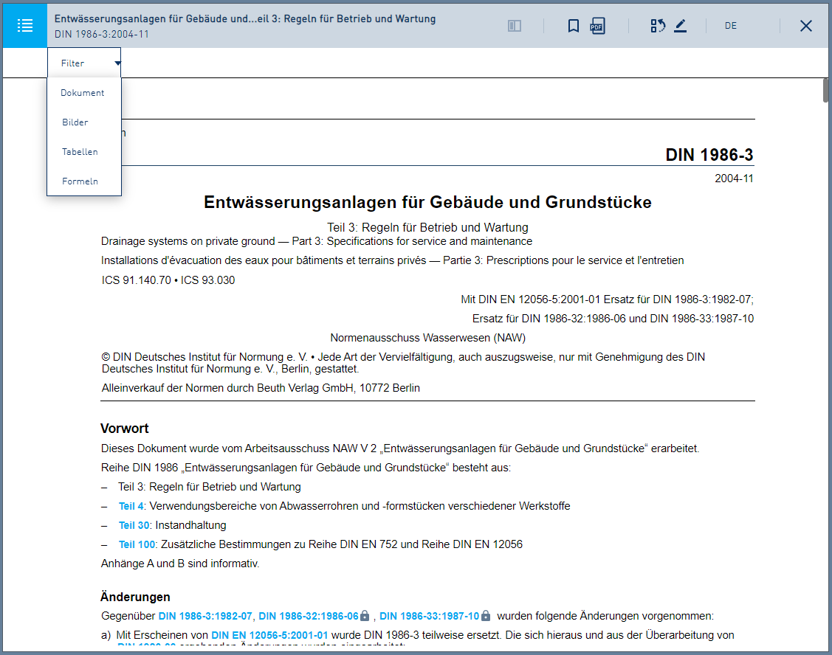Open the DIN 1986-33:1987-10 link

pos(429,616)
